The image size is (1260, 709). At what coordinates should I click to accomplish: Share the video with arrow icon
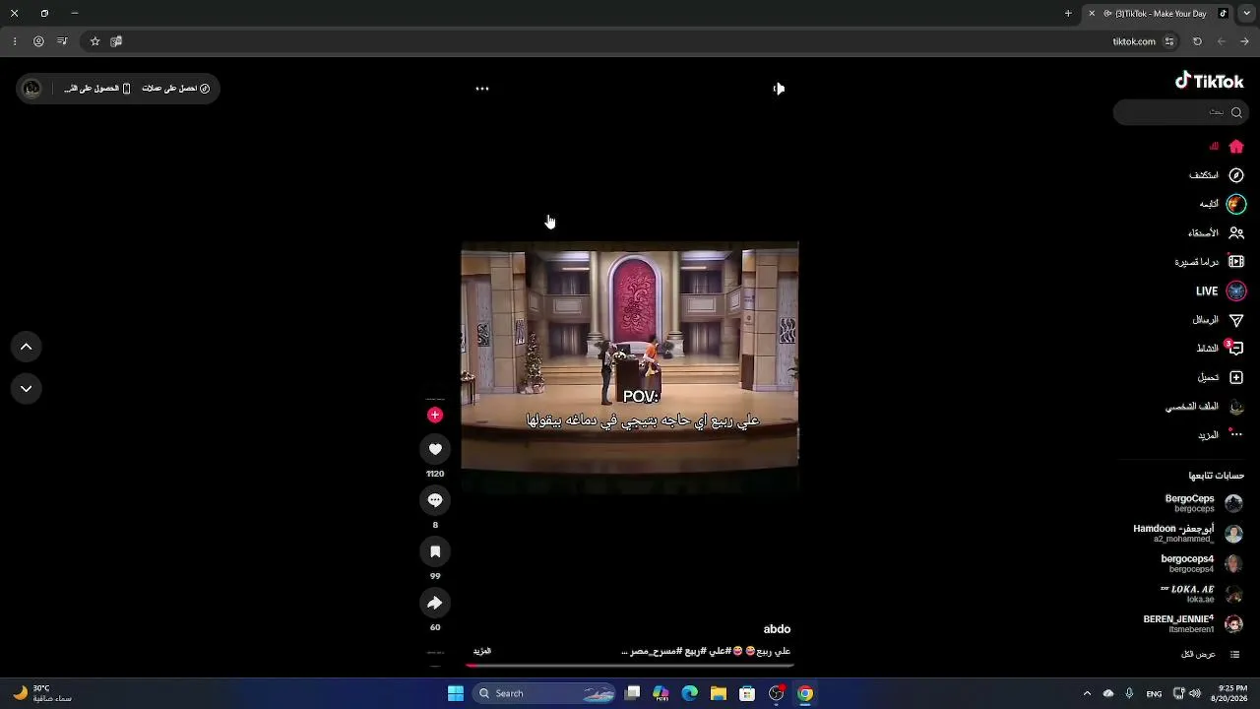tap(435, 603)
